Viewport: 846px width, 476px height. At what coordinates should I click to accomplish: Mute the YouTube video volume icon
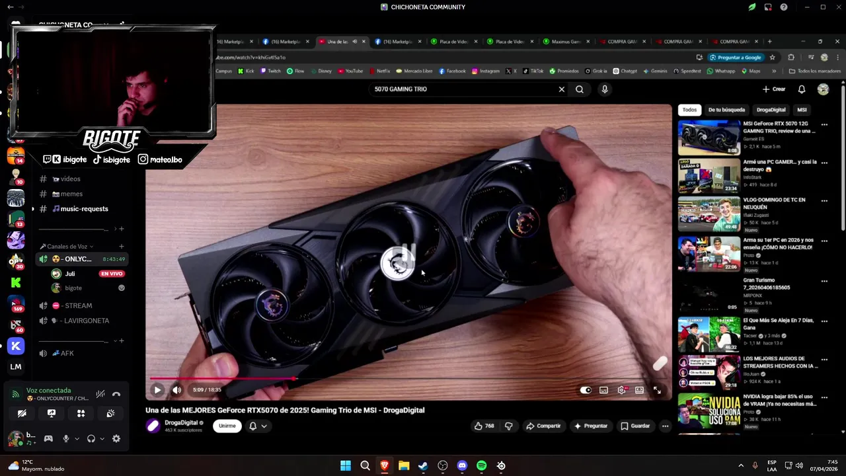pyautogui.click(x=176, y=390)
